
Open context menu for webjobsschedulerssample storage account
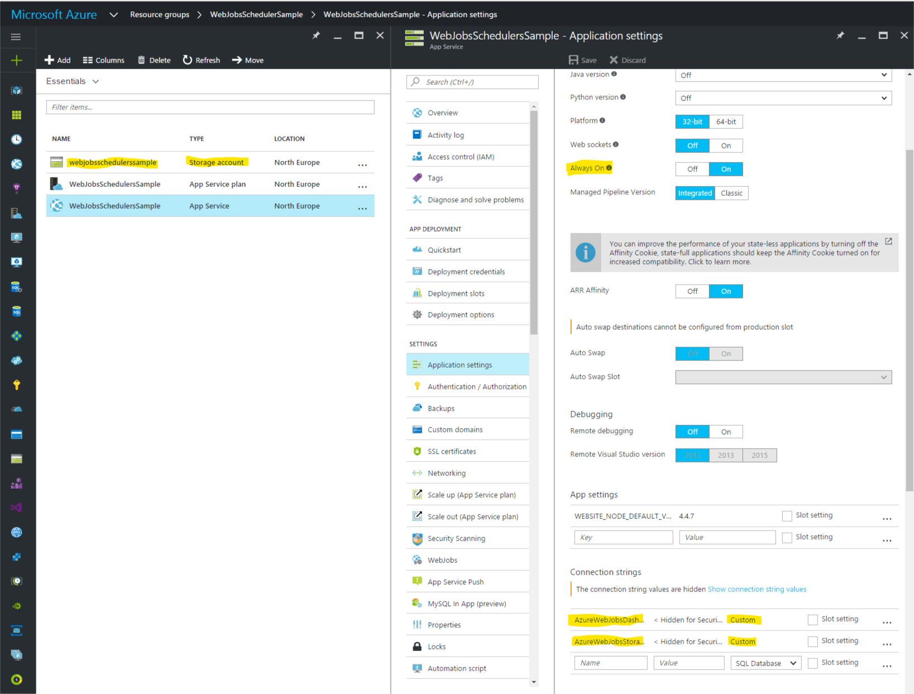click(362, 165)
